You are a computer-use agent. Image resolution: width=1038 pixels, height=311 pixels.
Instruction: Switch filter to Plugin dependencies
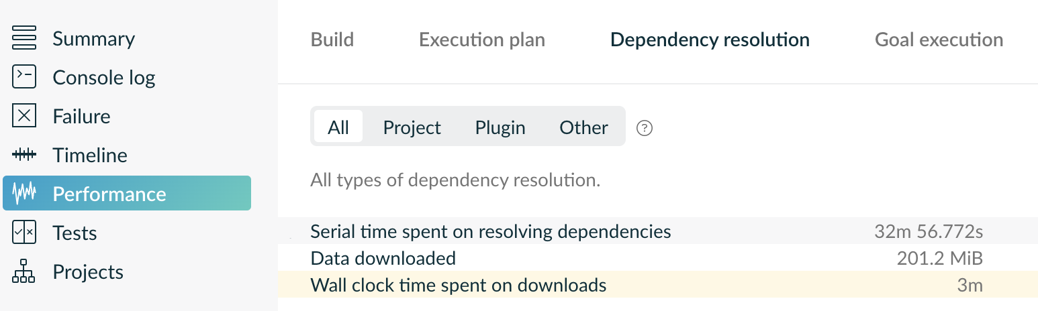(500, 127)
